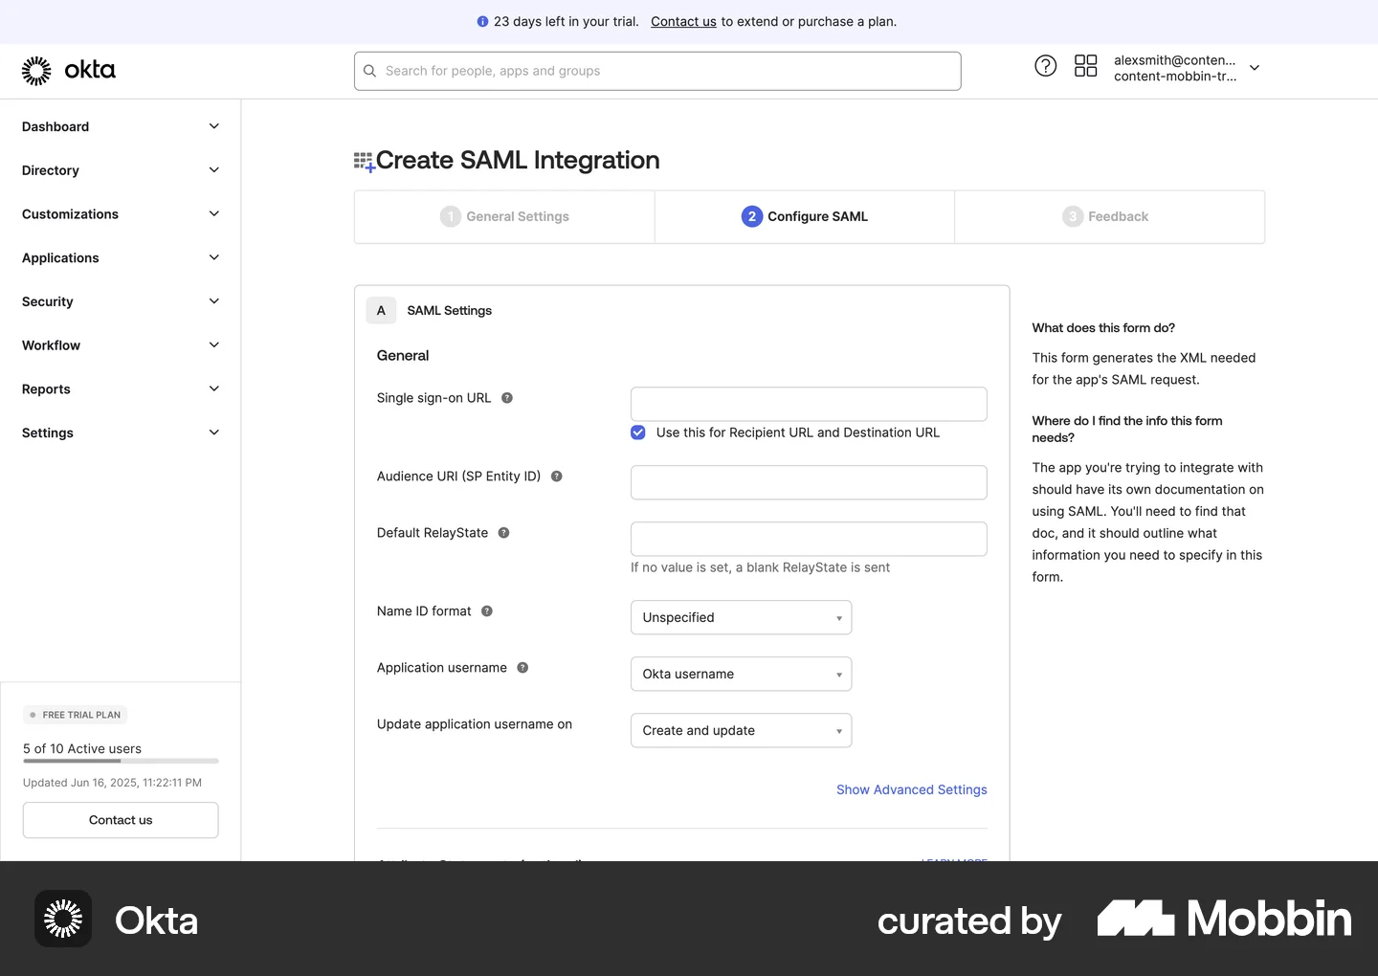Open Update application username on dropdown
The width and height of the screenshot is (1378, 976).
coord(741,730)
